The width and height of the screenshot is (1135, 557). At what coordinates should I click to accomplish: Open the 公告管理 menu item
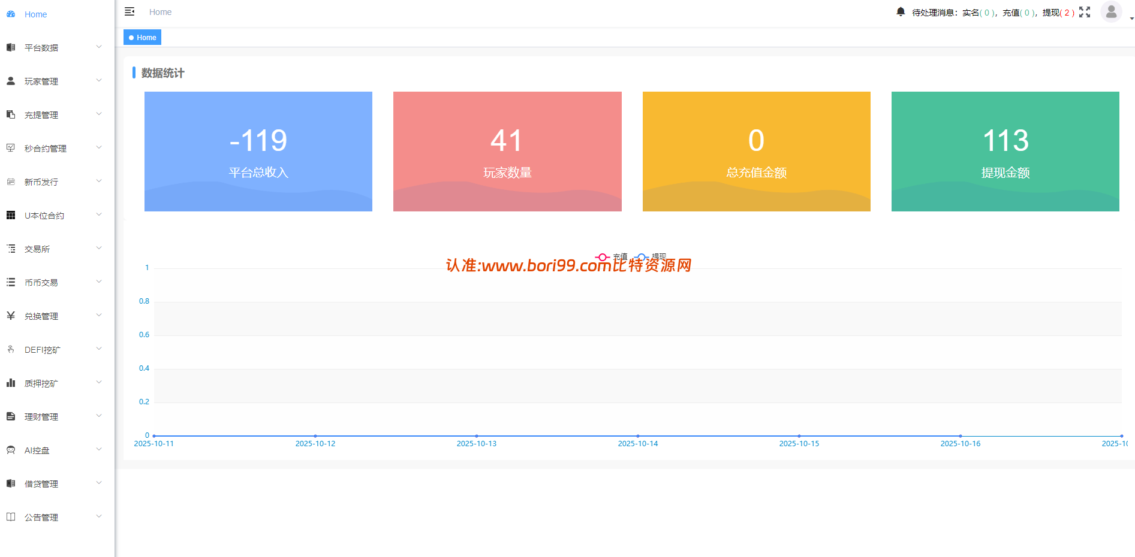[57, 517]
